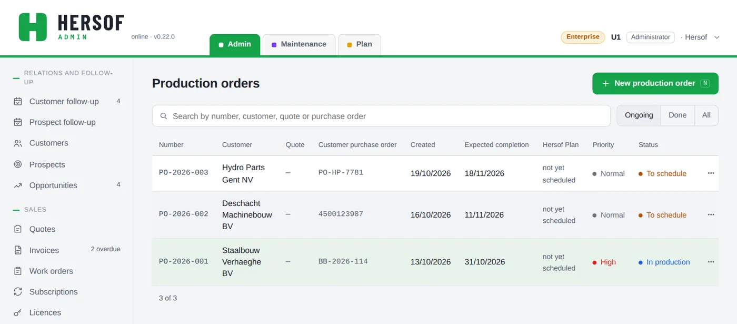The height and width of the screenshot is (324, 737).
Task: Open order PO-2026-002
Action: point(184,214)
